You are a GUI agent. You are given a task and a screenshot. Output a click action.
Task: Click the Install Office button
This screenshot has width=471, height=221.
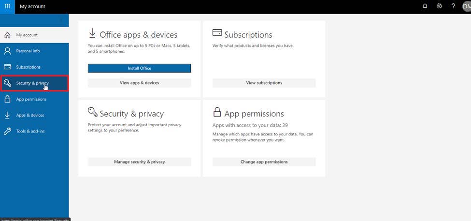[140, 68]
